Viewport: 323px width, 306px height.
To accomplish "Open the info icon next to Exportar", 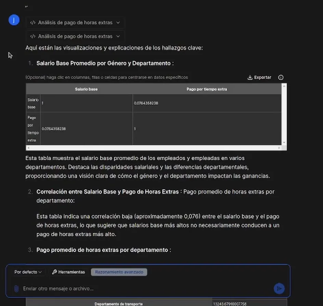I will 281,77.
